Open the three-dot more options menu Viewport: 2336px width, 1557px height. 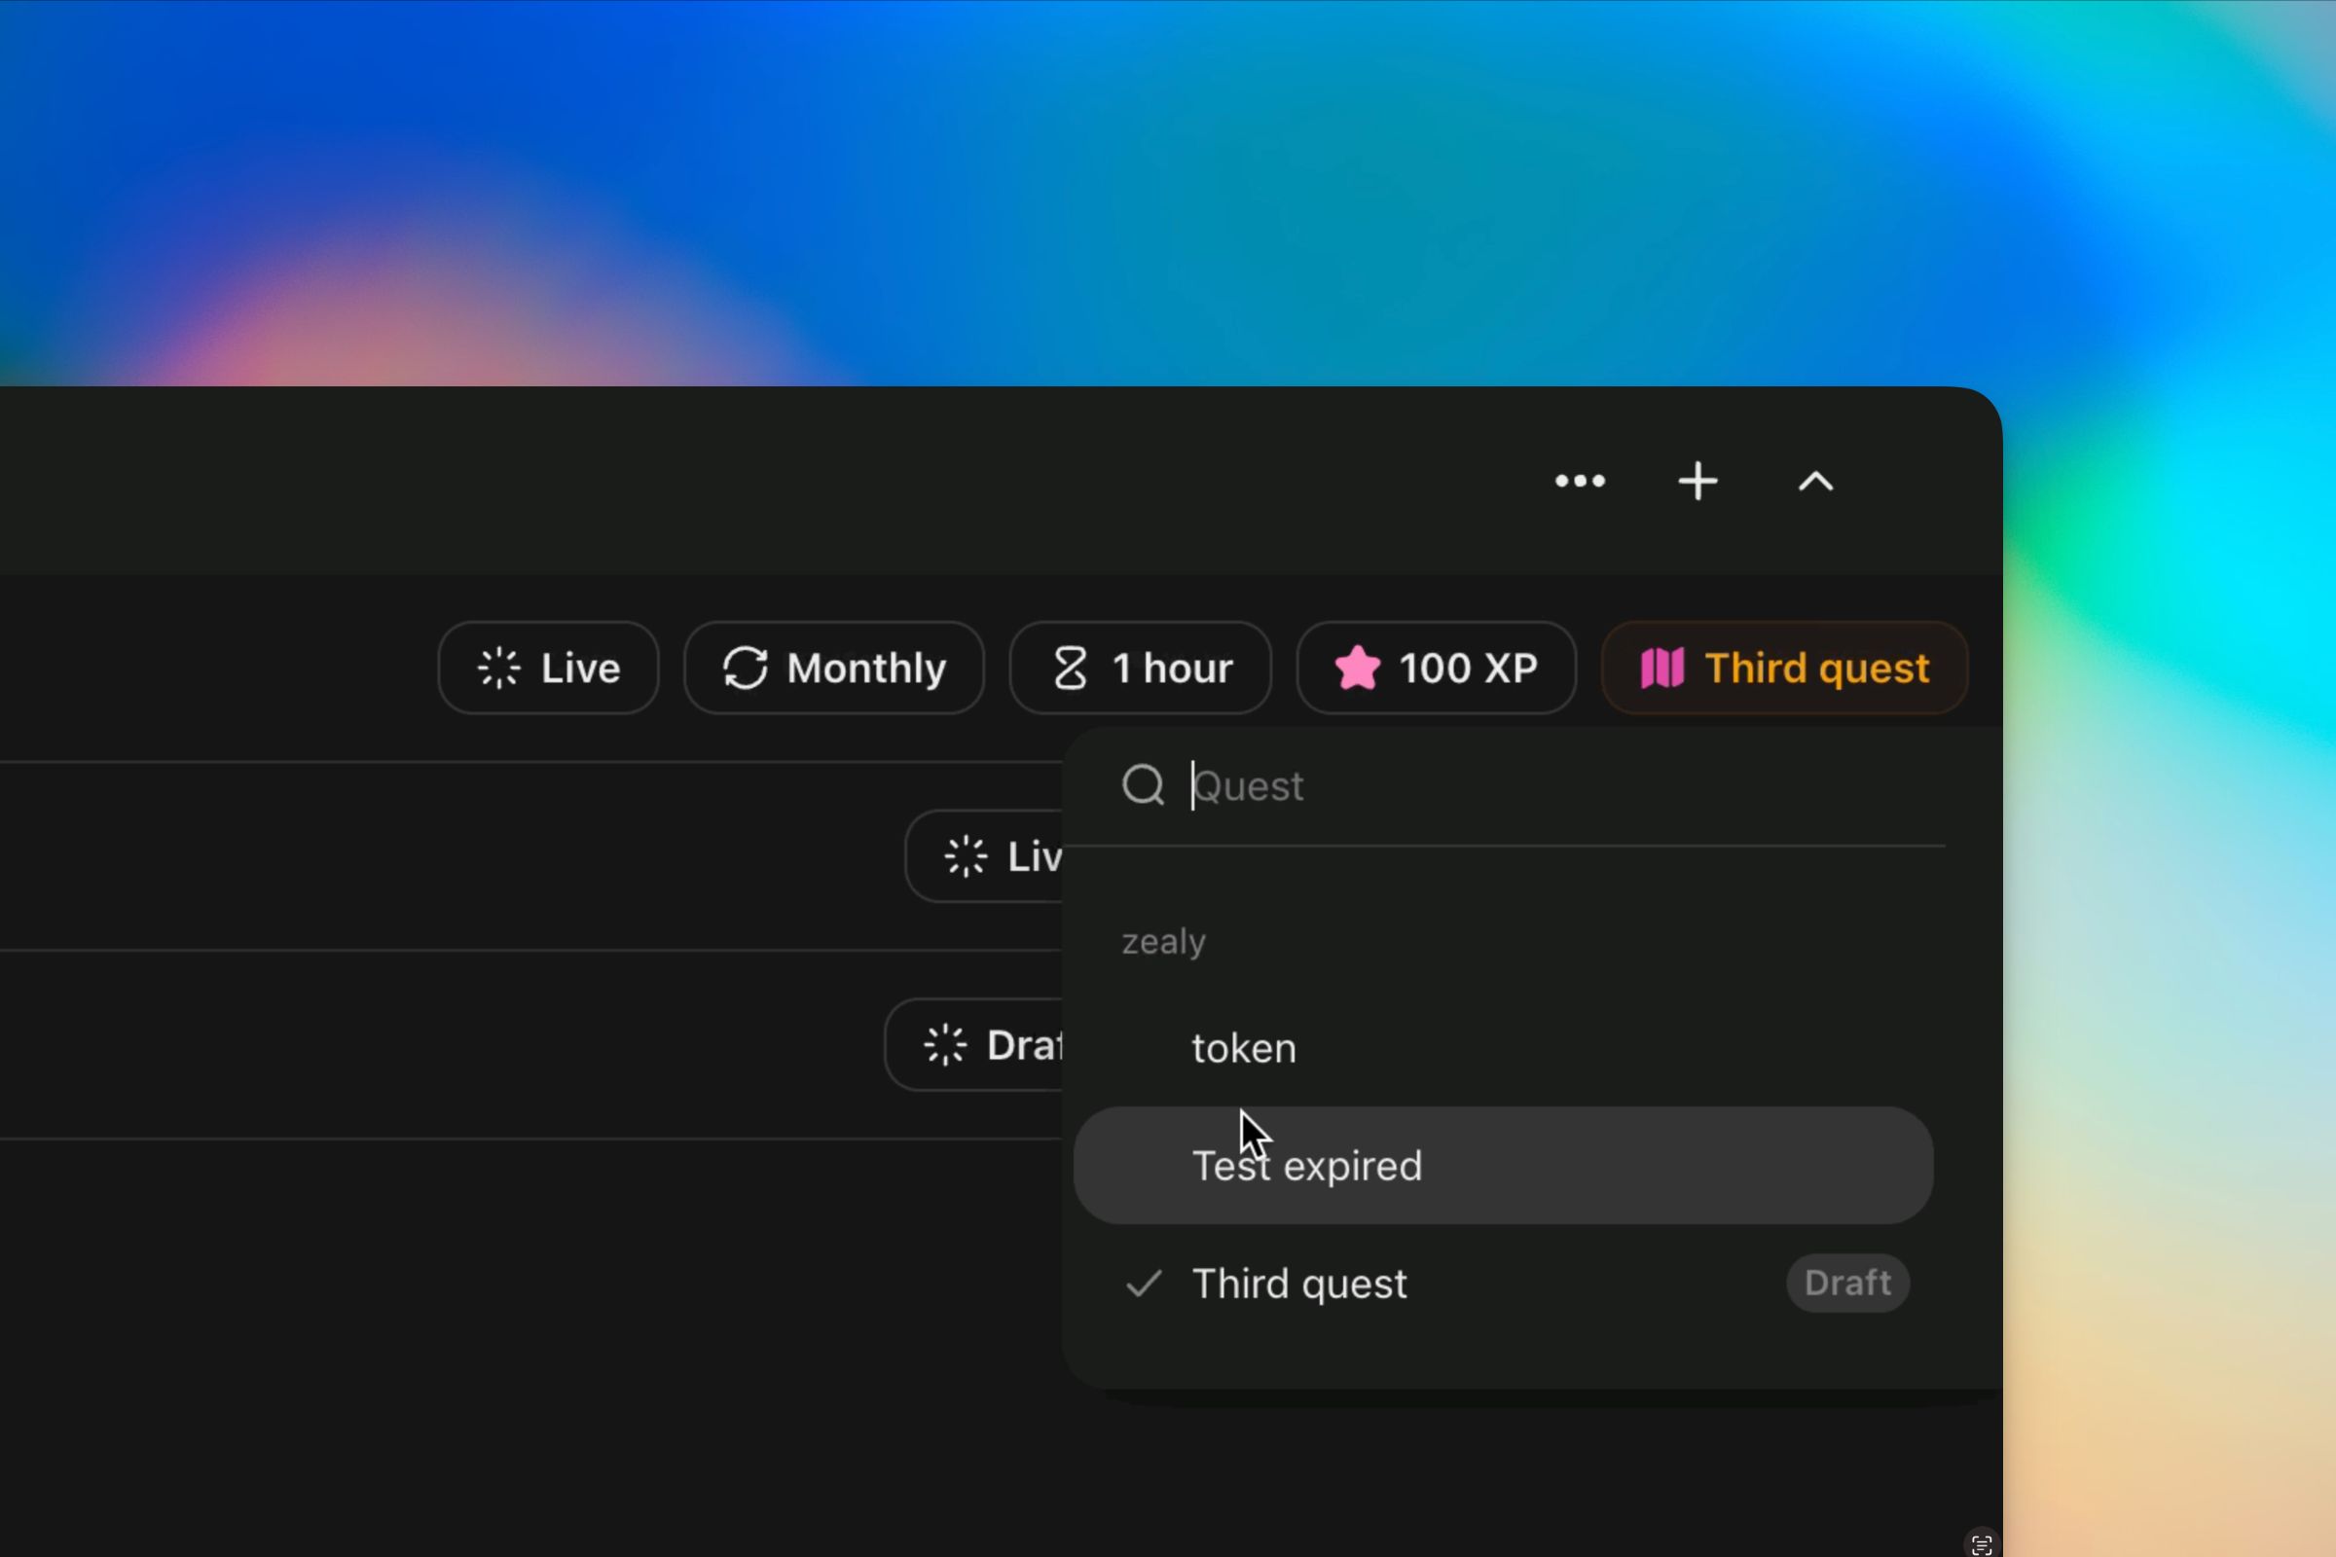pyautogui.click(x=1579, y=482)
